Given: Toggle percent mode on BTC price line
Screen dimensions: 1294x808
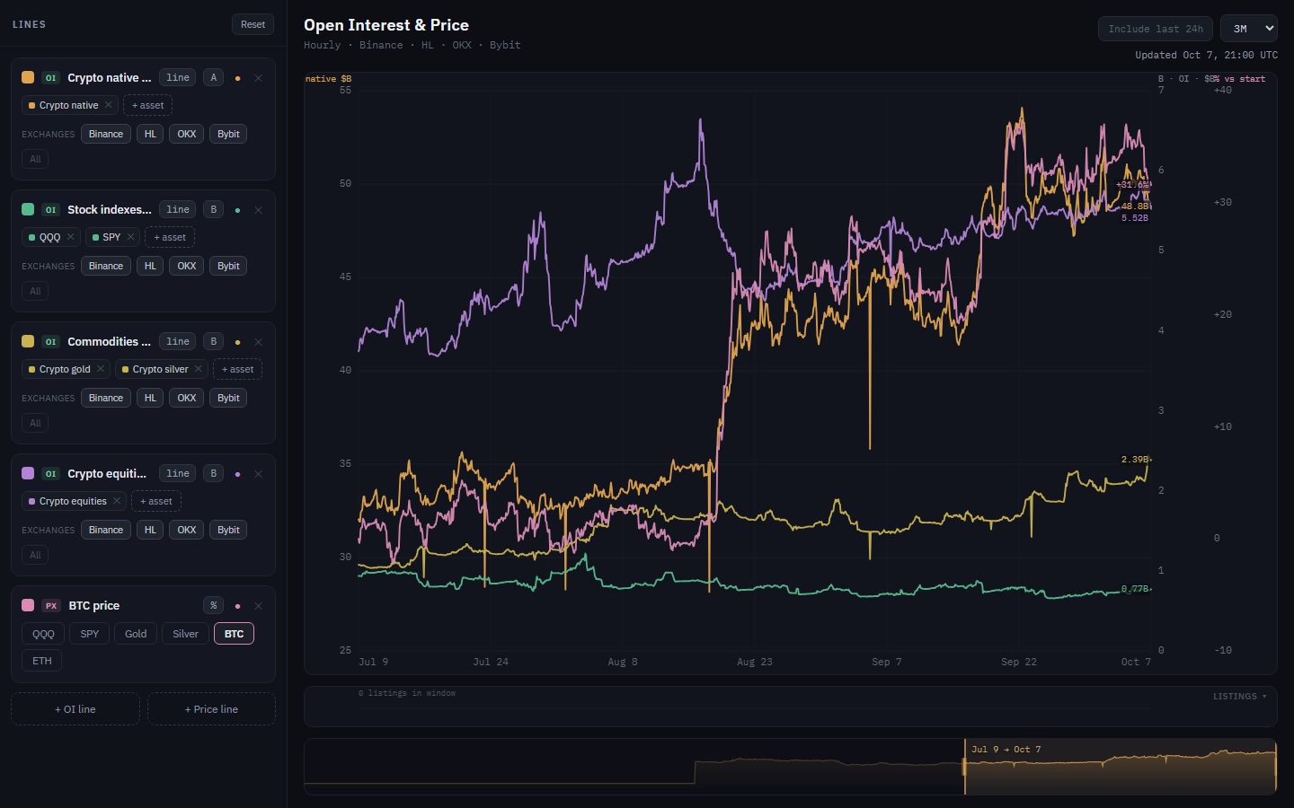Looking at the screenshot, I should click(213, 606).
